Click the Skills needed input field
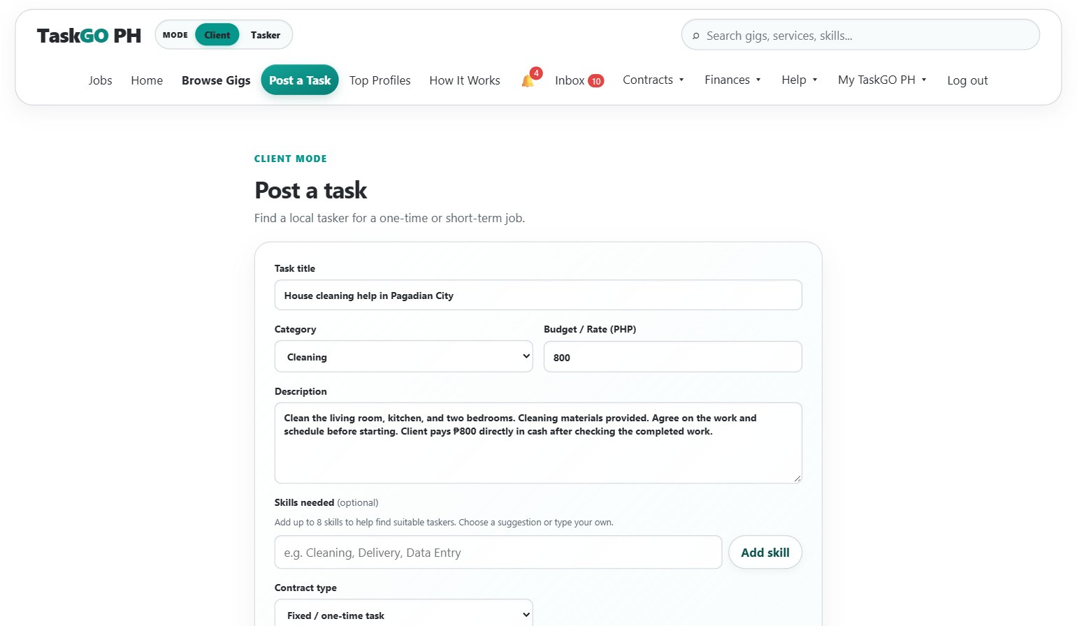This screenshot has width=1077, height=626. (498, 553)
